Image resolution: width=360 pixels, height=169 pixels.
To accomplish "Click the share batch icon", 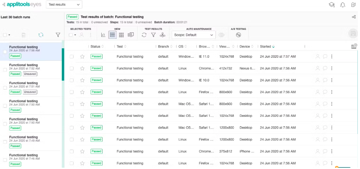I will coord(354,17).
